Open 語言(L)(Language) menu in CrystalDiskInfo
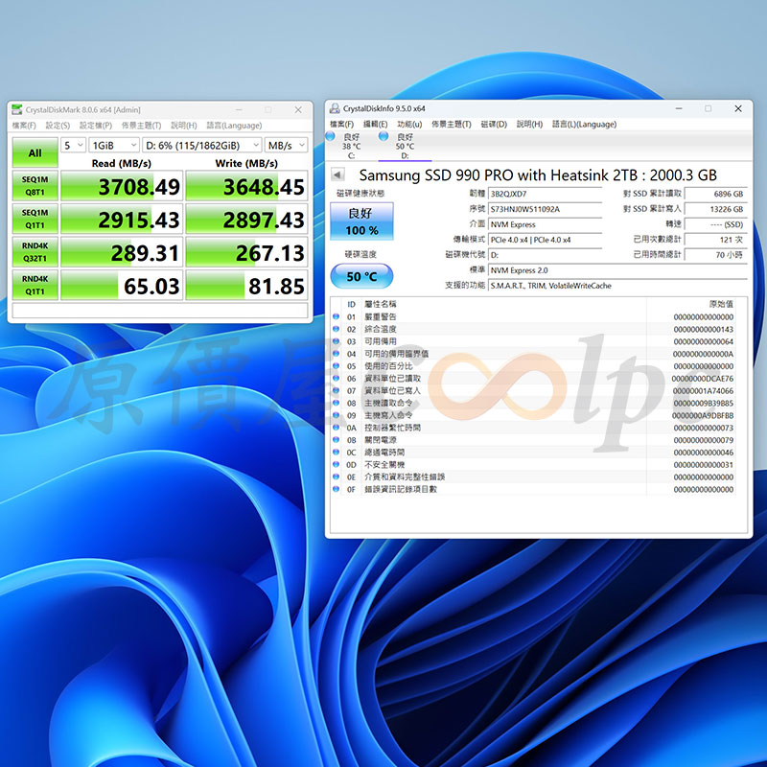The height and width of the screenshot is (767, 767). pos(584,125)
